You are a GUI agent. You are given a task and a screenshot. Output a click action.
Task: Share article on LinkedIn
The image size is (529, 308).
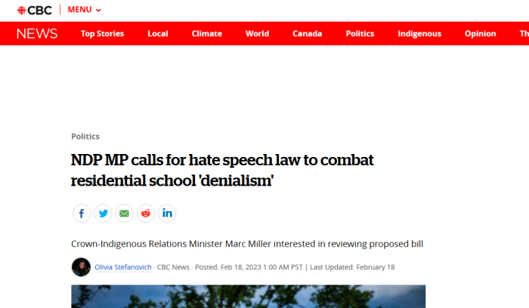click(x=167, y=214)
